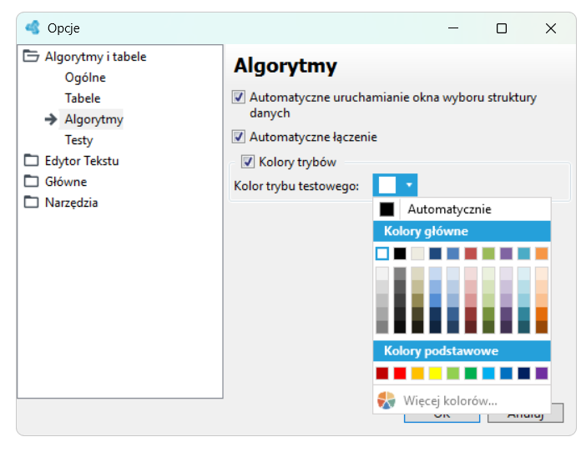
Task: Close the Opcje window
Action: 550,28
